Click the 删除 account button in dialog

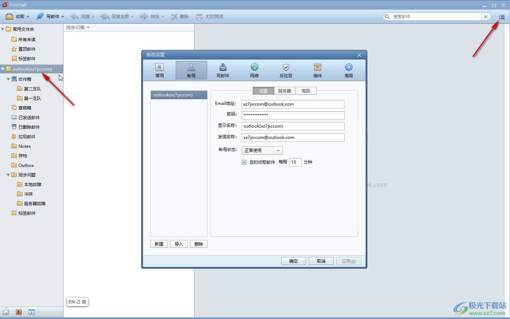pyautogui.click(x=199, y=244)
